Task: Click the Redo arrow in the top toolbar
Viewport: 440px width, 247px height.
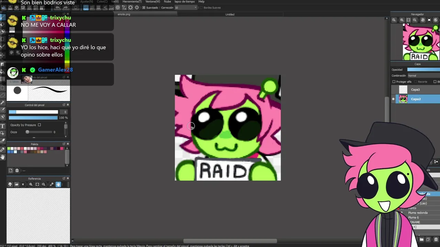Action: [65, 8]
